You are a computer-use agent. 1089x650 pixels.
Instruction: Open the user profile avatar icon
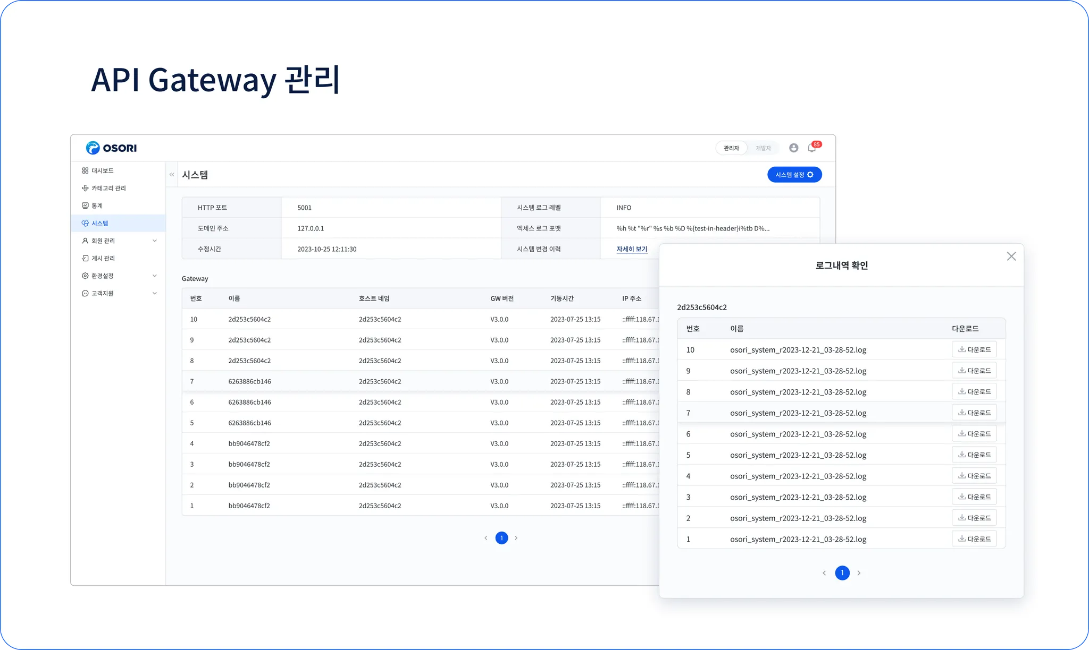point(793,148)
